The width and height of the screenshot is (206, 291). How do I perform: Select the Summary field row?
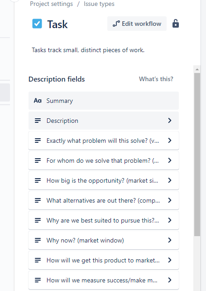tap(104, 101)
